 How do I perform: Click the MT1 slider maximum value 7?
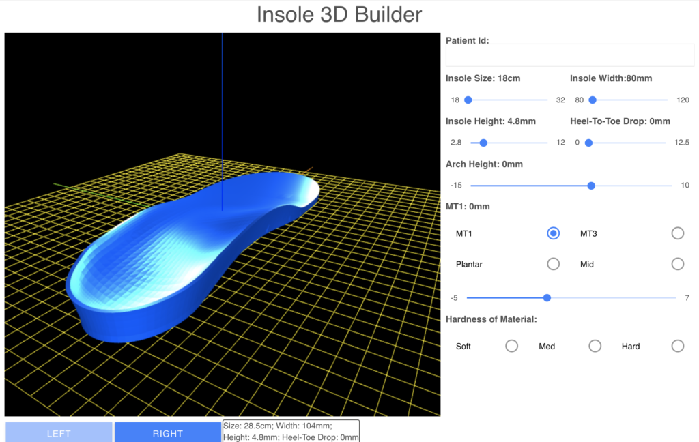tap(687, 297)
